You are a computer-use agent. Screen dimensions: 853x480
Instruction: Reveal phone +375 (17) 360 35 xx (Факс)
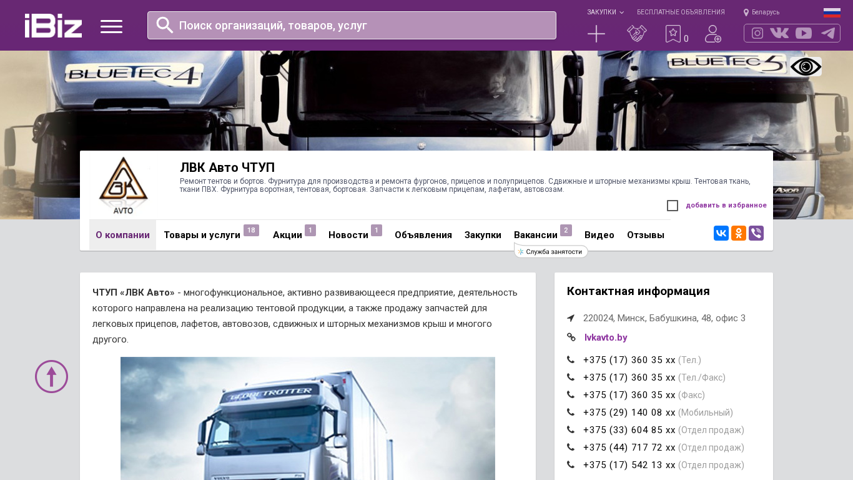click(629, 395)
